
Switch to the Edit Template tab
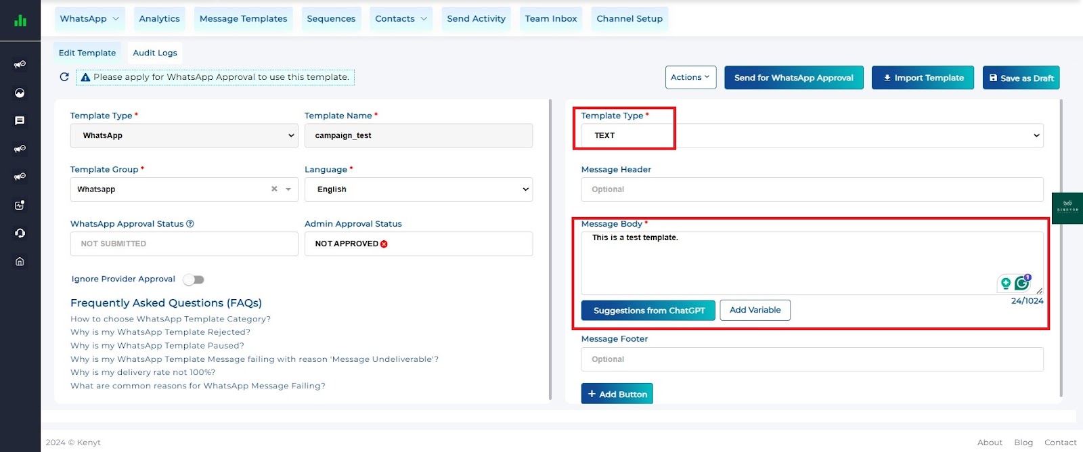[x=87, y=53]
